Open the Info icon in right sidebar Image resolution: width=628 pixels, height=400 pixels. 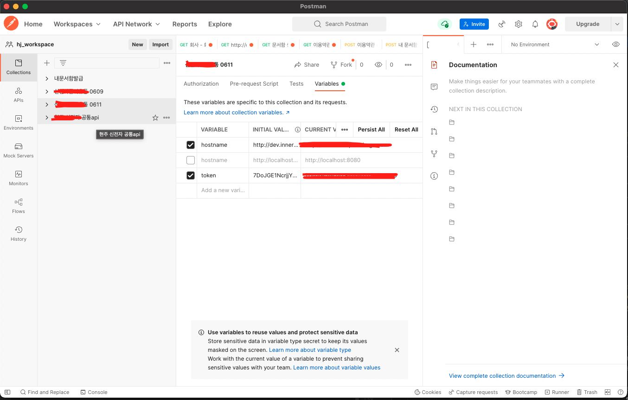point(434,176)
